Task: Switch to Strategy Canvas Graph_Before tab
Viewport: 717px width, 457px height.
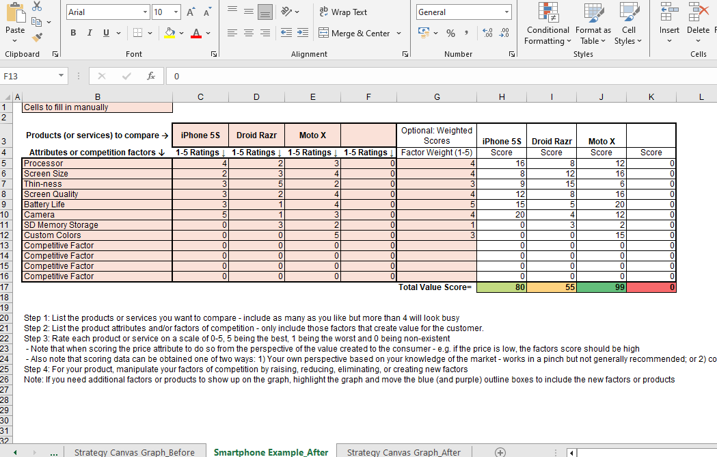Action: 135,452
